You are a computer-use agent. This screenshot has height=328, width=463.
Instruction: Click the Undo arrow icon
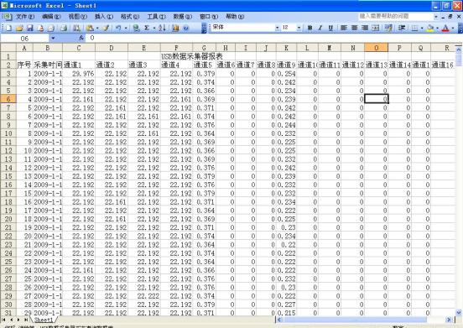pos(118,28)
